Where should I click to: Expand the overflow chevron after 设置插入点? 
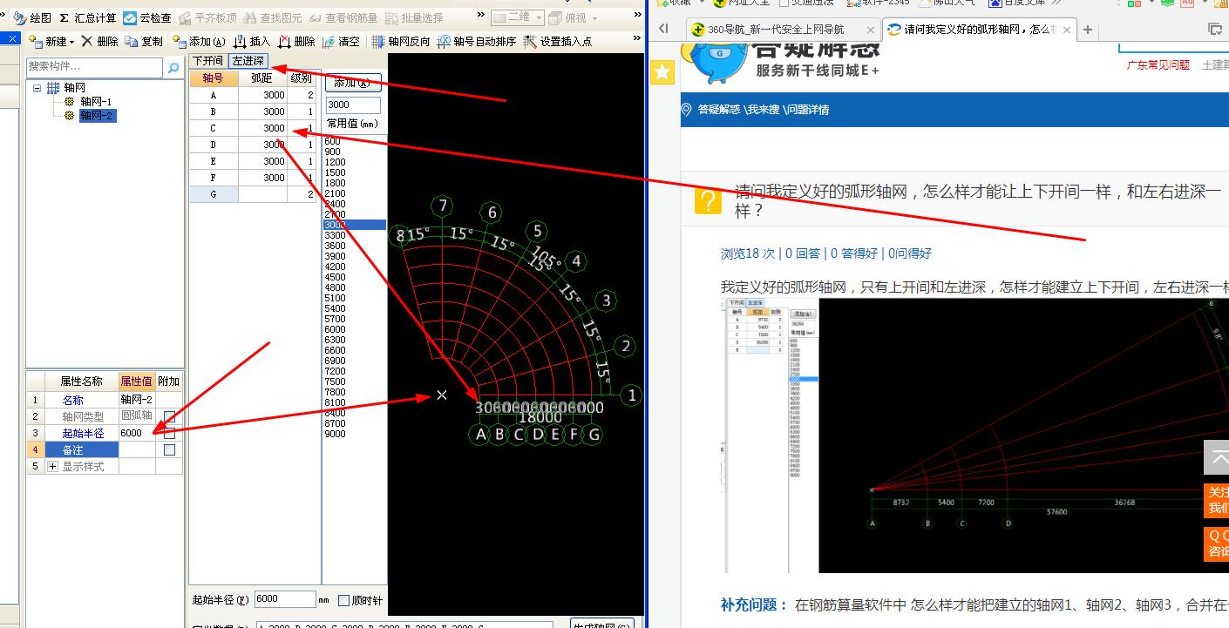[x=637, y=39]
